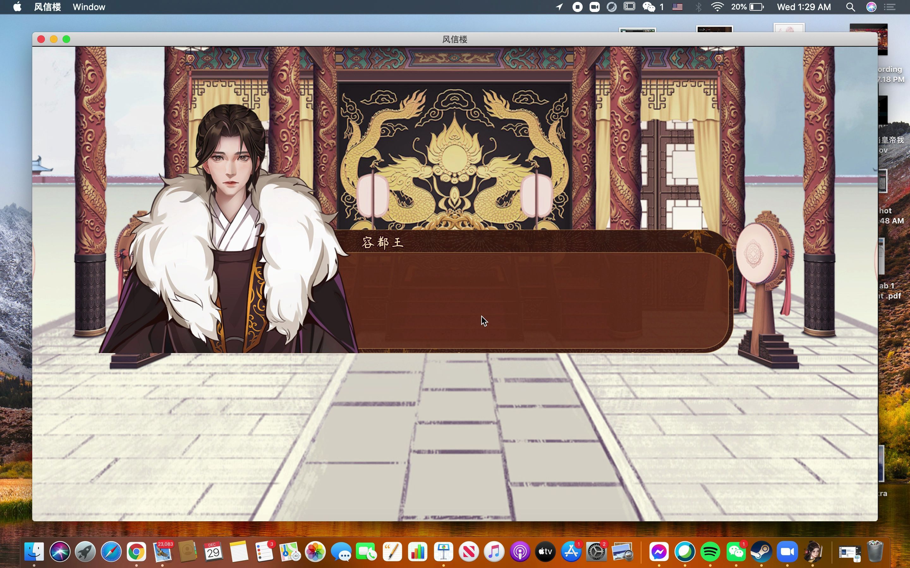
Task: Open Notification Center list icon
Action: [x=890, y=7]
